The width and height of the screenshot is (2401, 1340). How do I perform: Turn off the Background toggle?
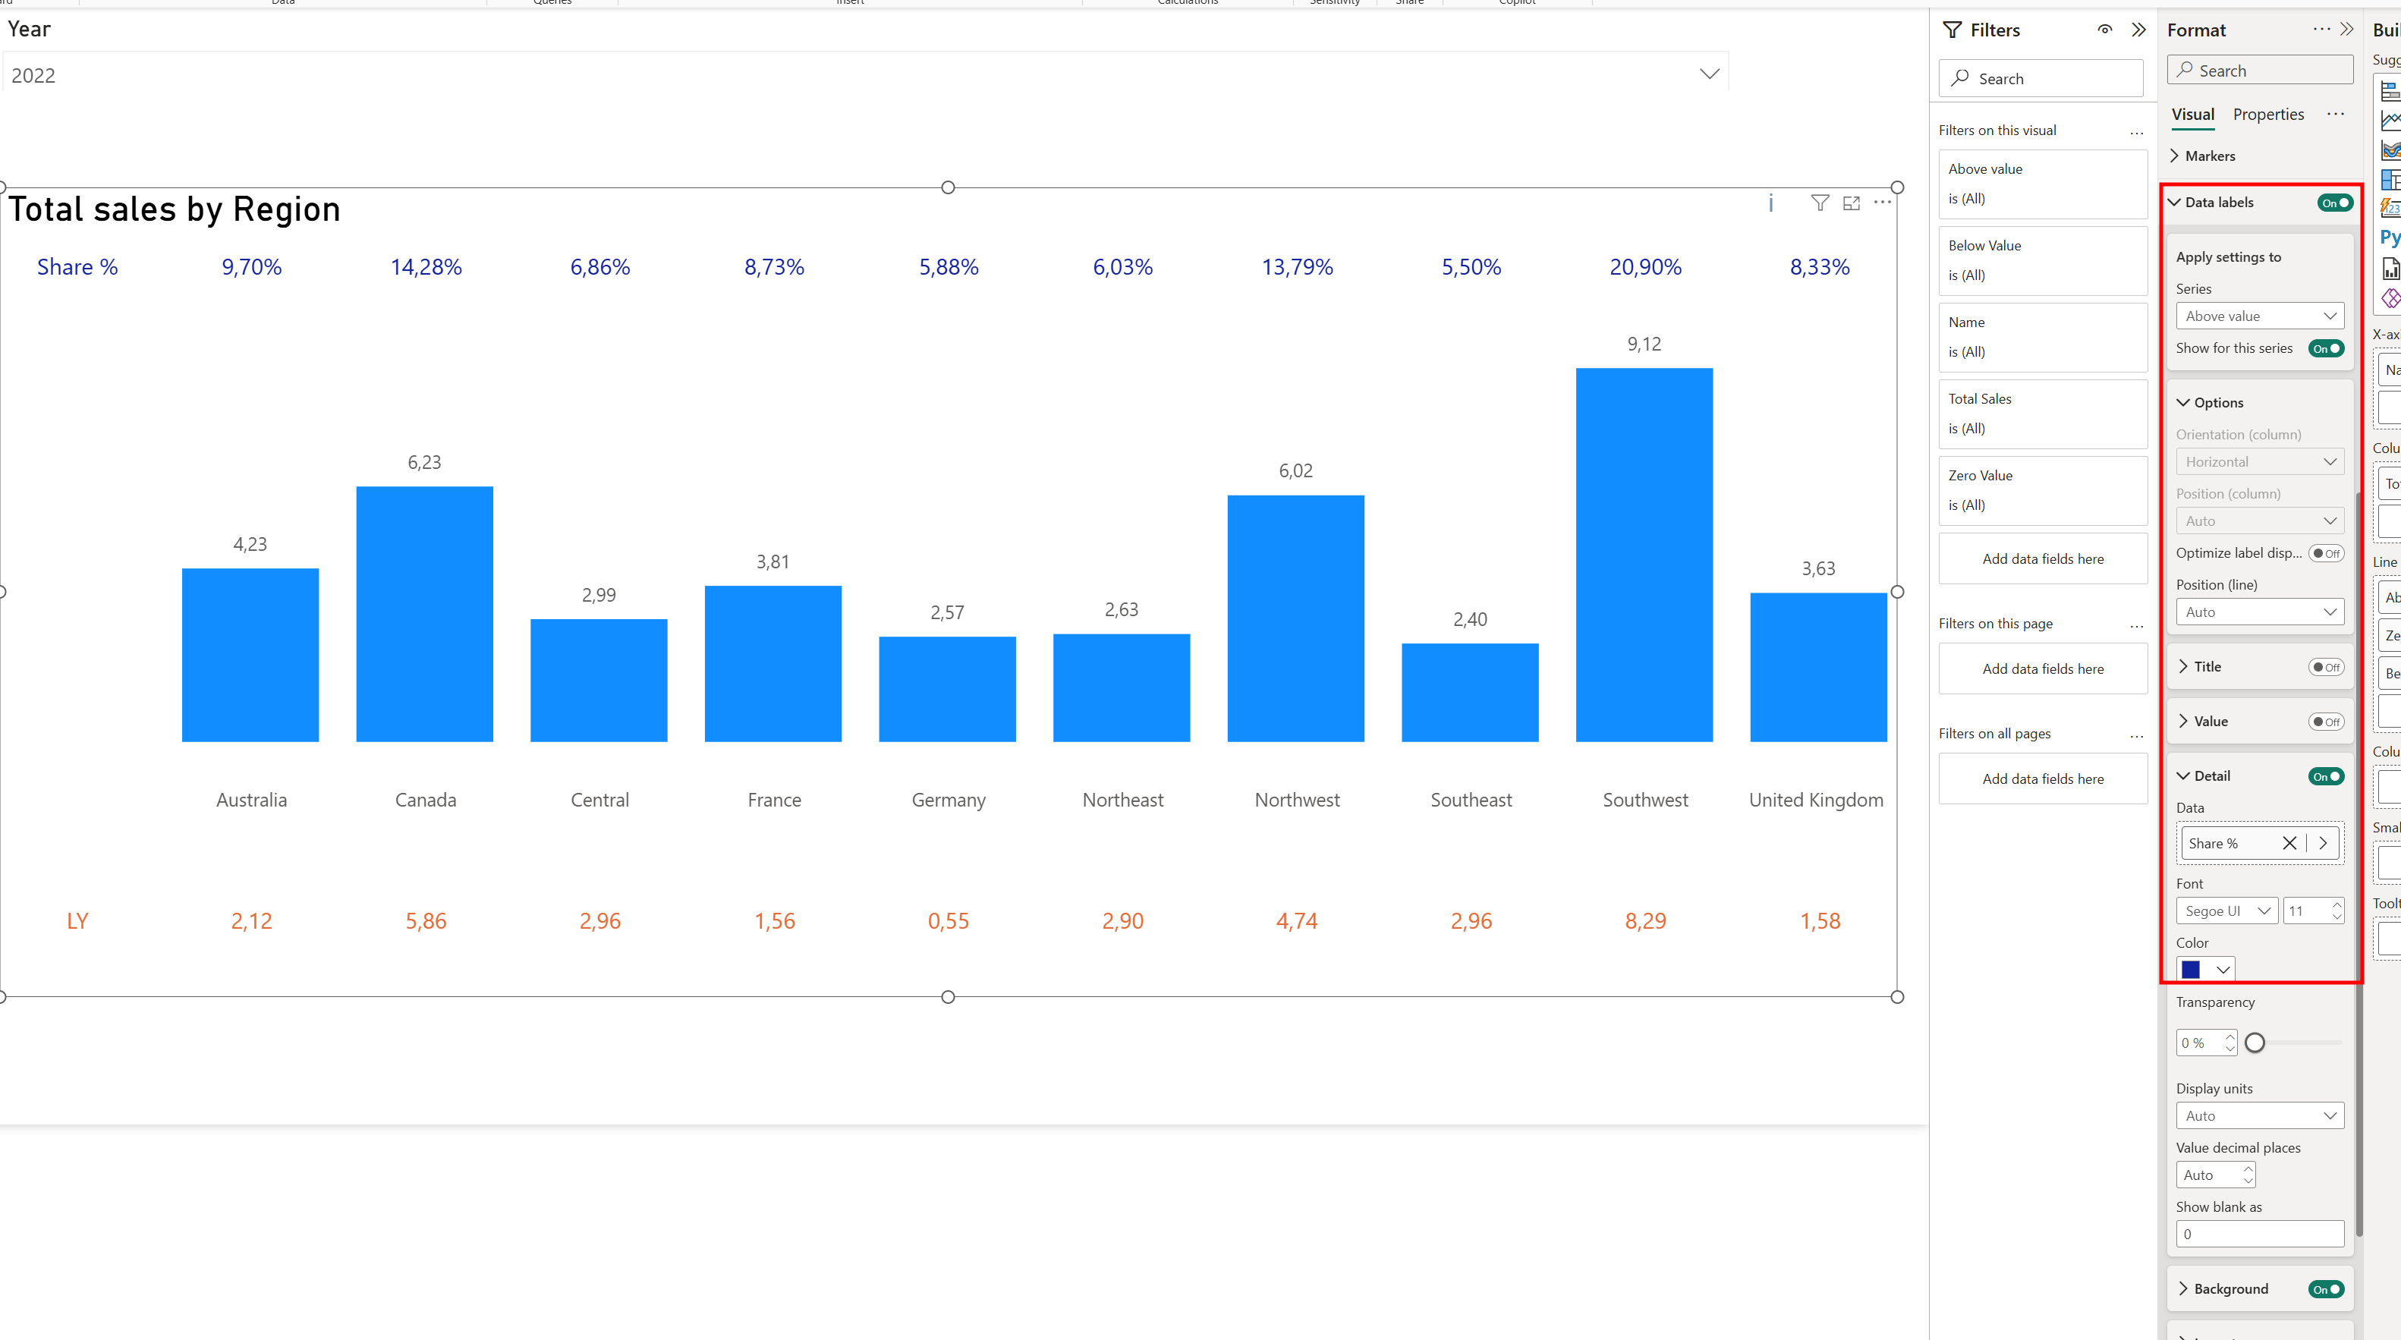pos(2327,1290)
